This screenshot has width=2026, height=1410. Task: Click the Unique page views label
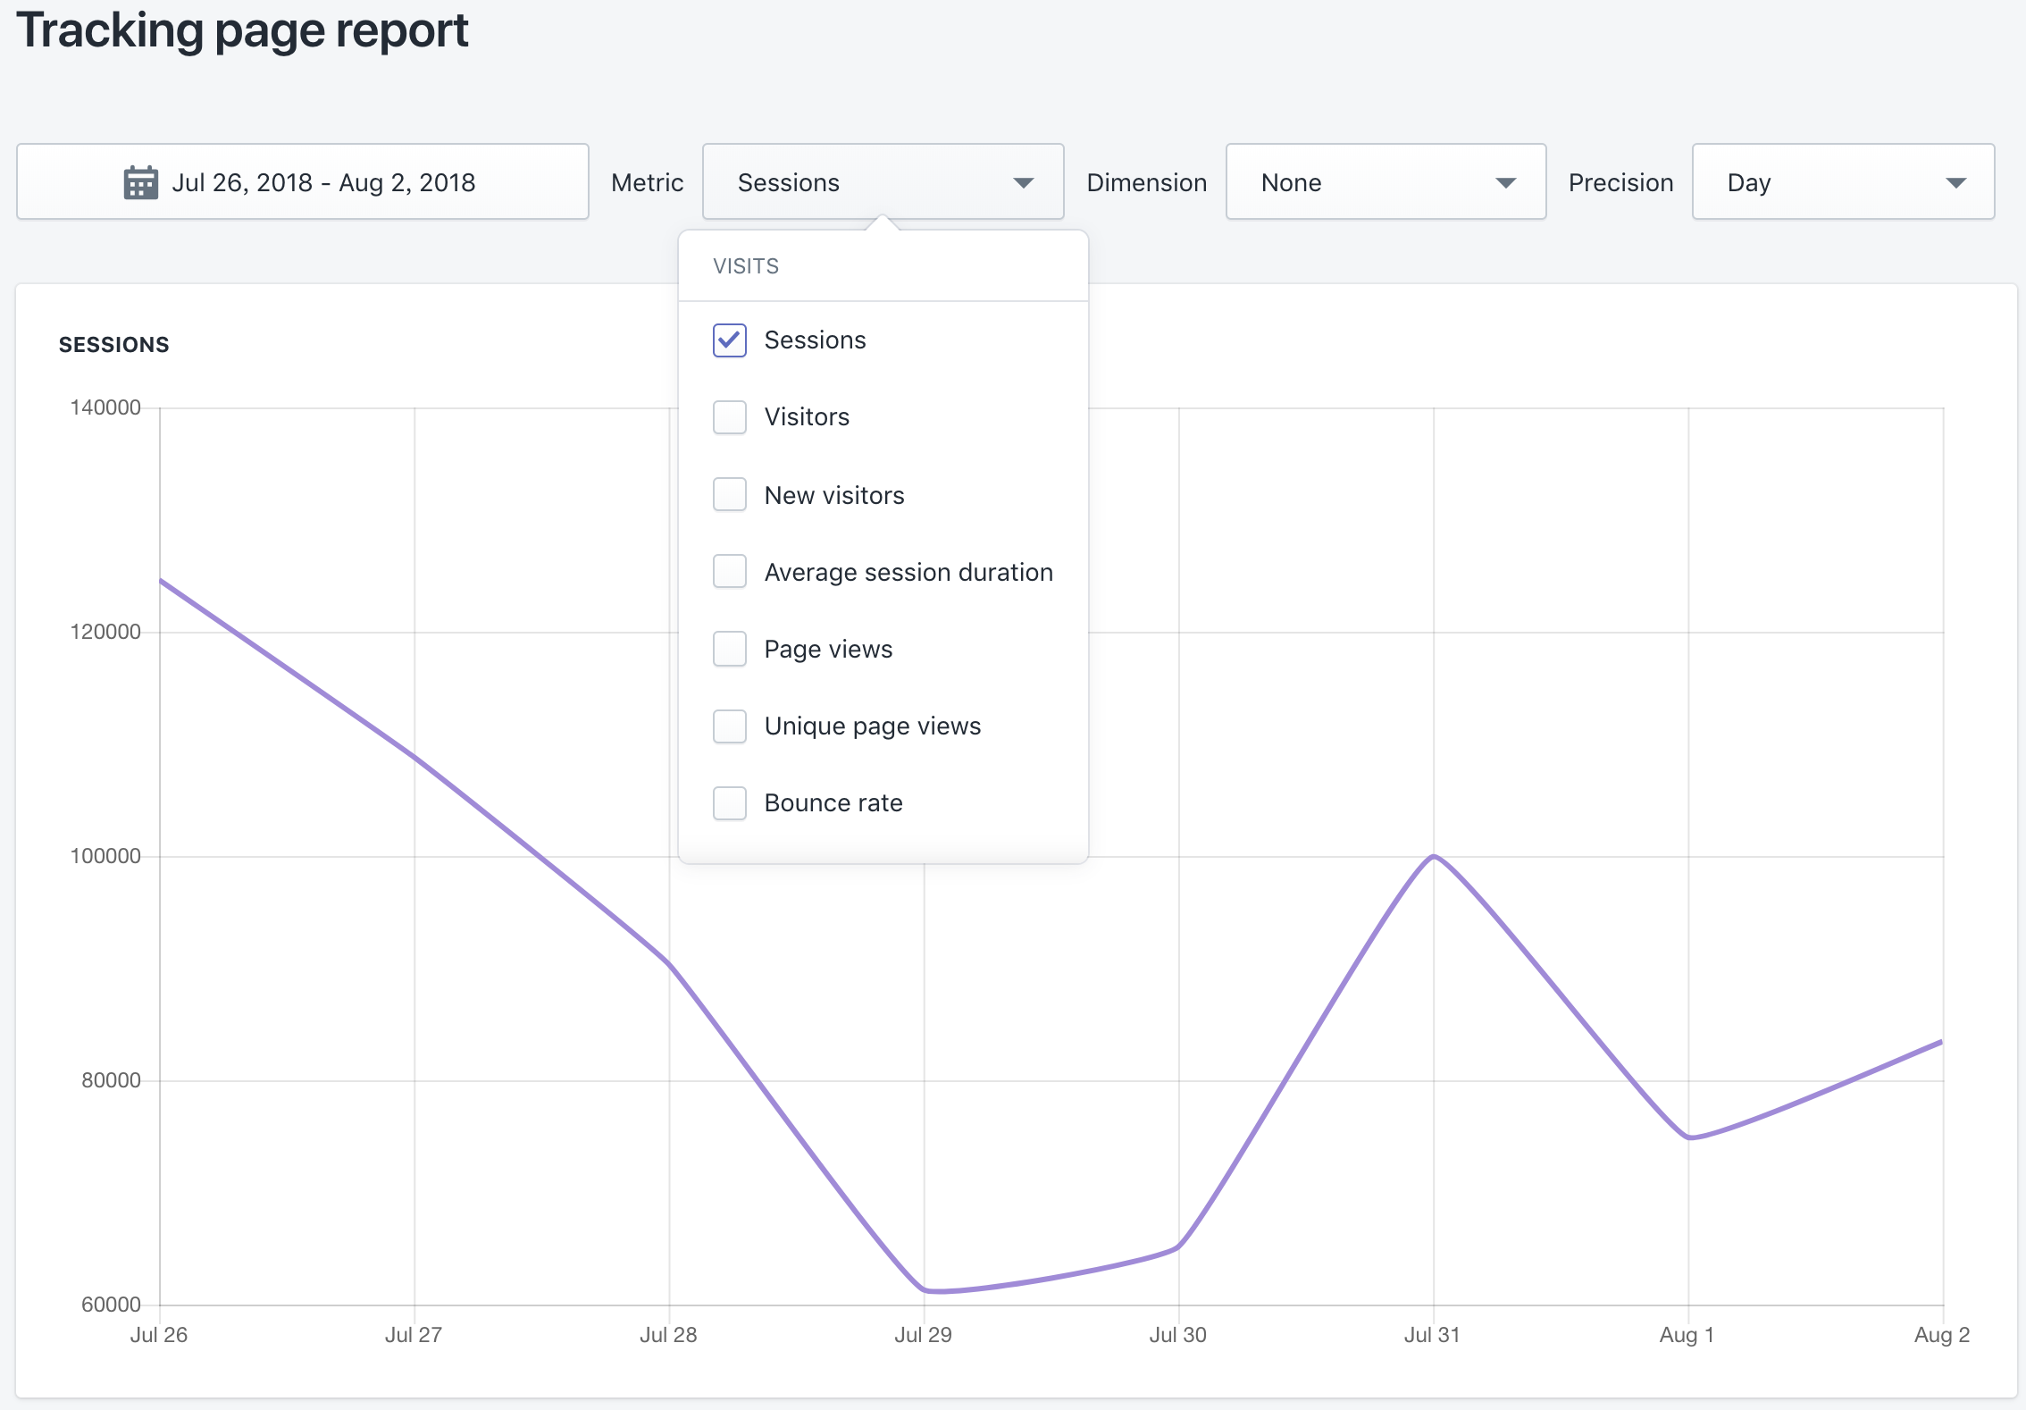coord(872,726)
